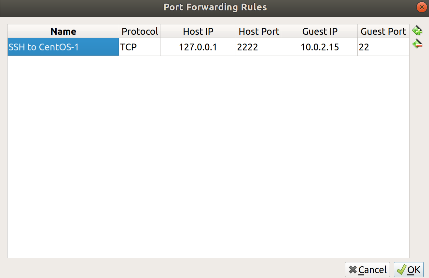
Task: Sort rules by the Name column header
Action: pyautogui.click(x=63, y=31)
